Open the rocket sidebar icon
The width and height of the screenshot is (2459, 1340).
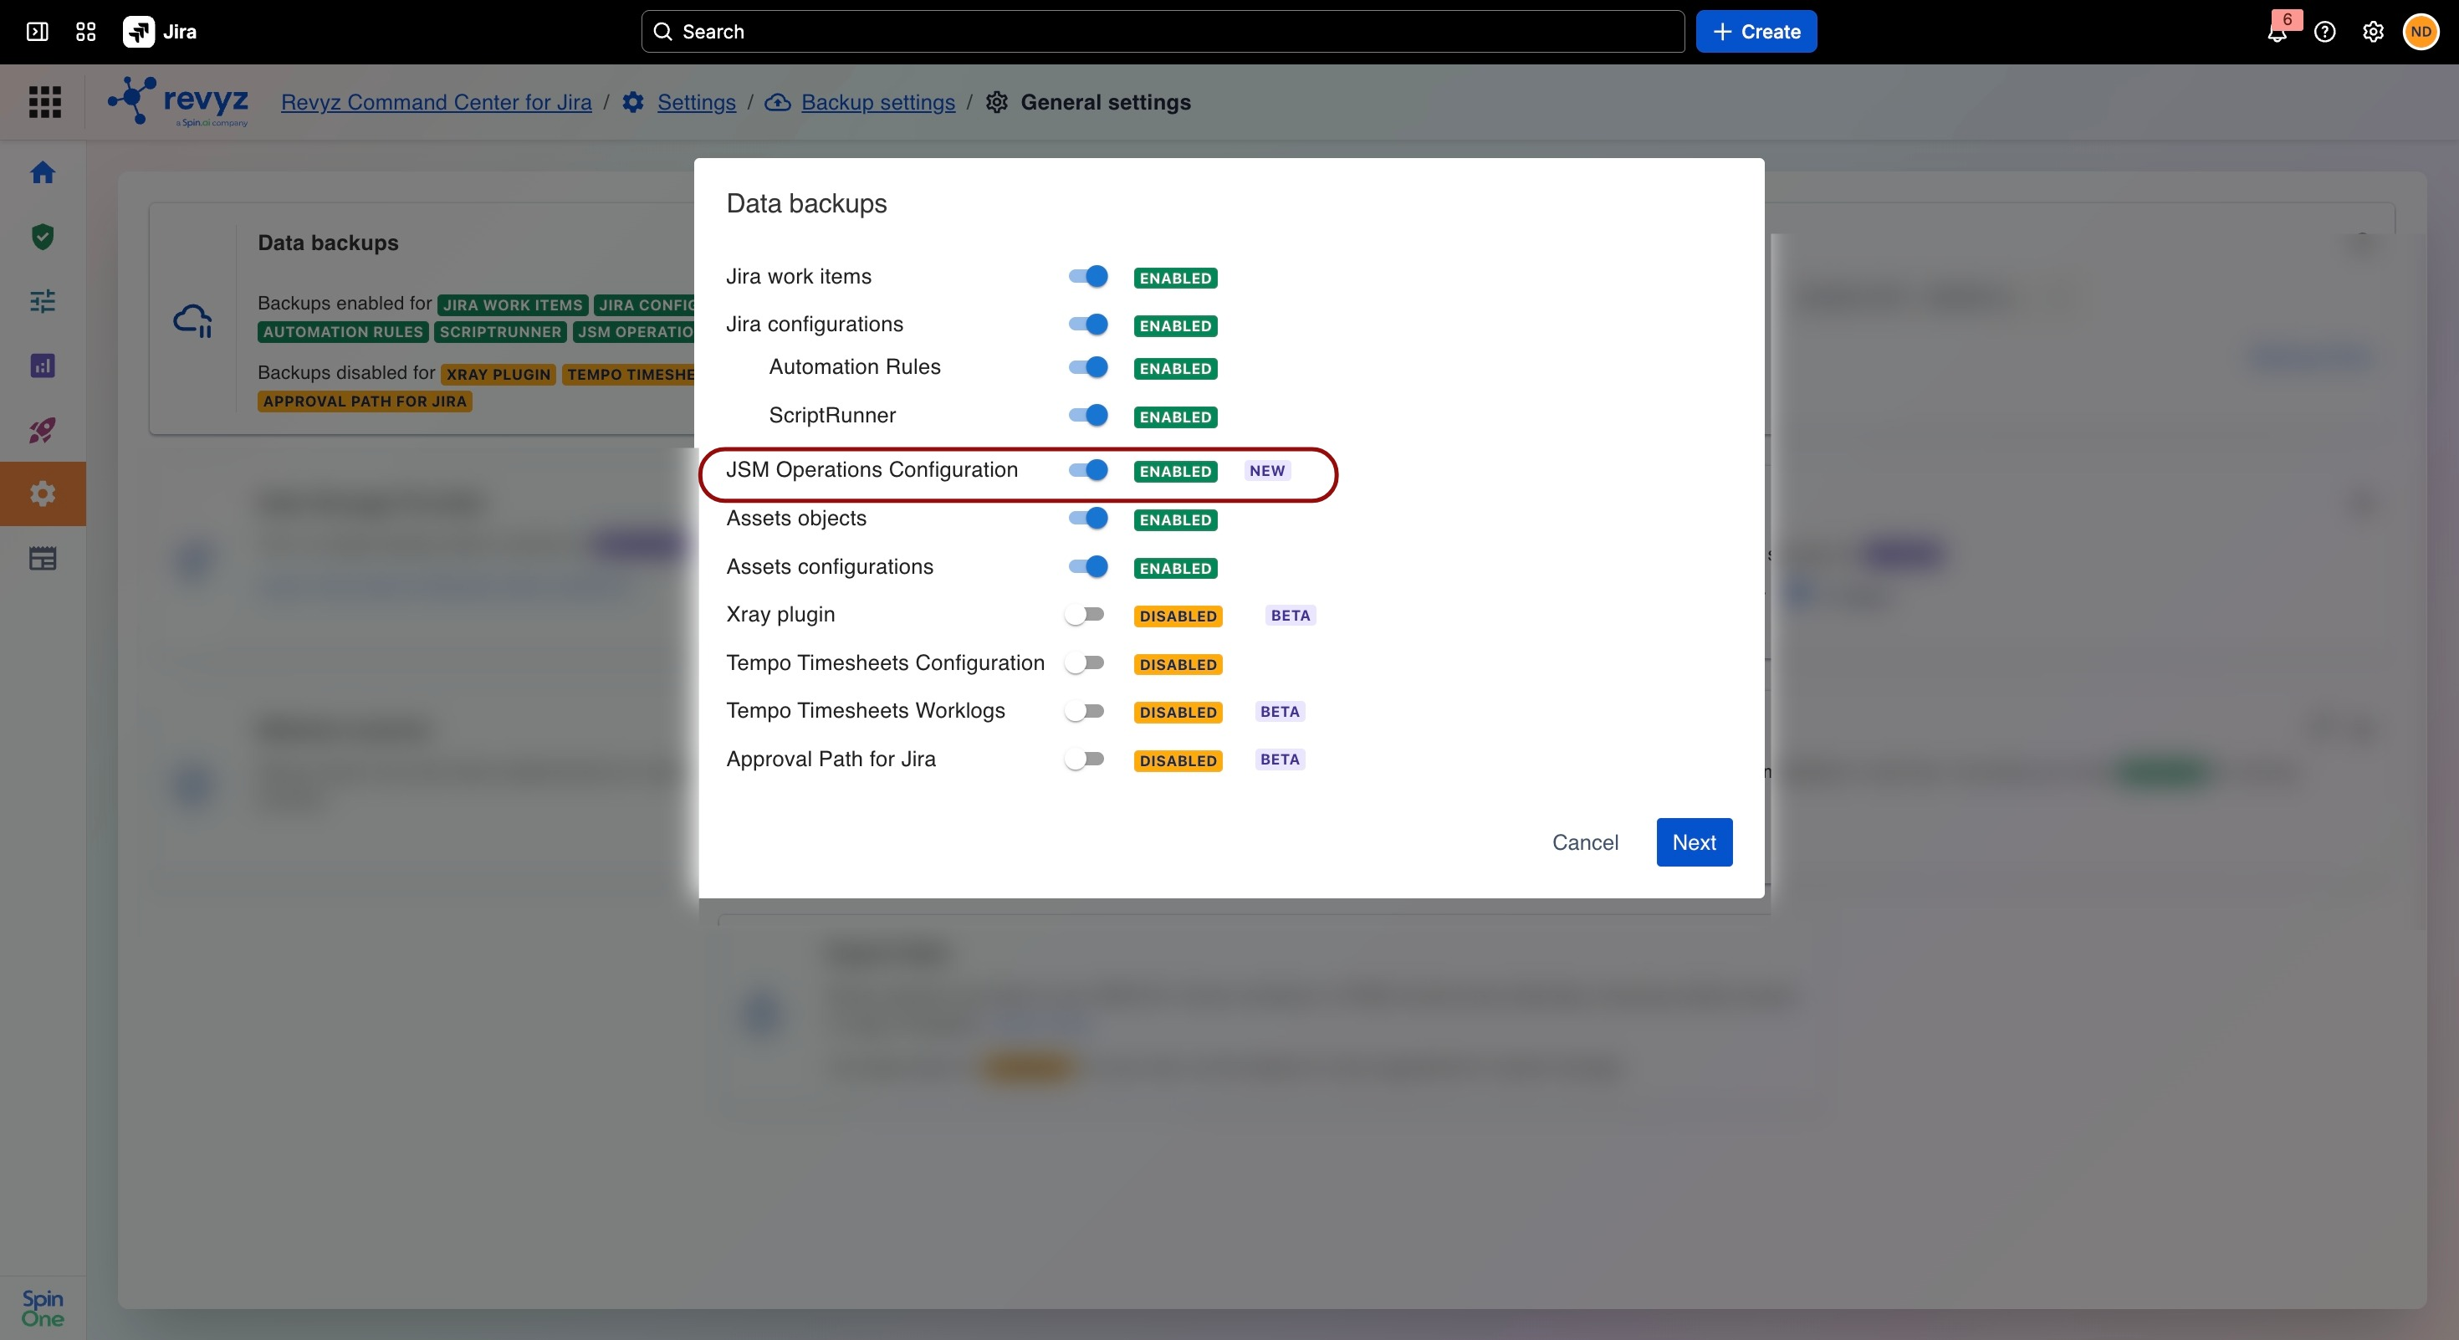pyautogui.click(x=43, y=431)
